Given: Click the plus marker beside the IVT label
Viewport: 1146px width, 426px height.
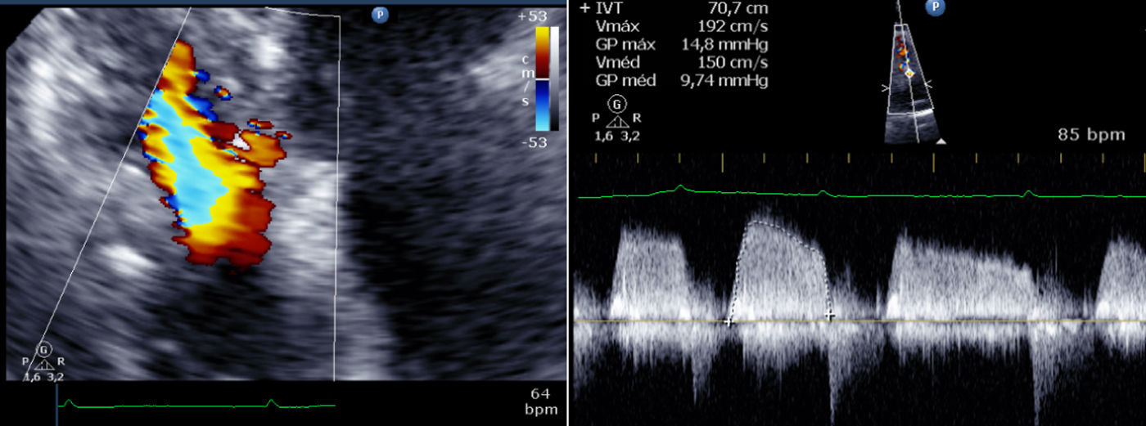Looking at the screenshot, I should [x=584, y=8].
